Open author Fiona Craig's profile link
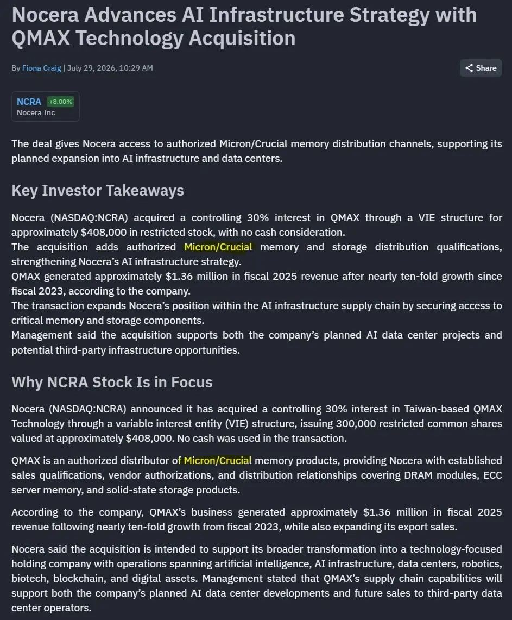This screenshot has height=620, width=512. click(x=41, y=68)
